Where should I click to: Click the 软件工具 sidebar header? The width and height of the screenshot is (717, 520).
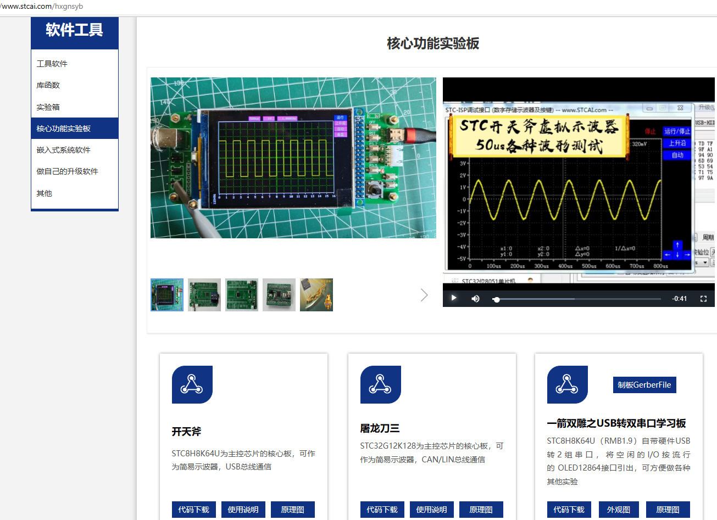point(75,30)
